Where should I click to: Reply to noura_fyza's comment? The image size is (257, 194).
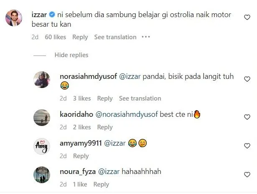pyautogui.click(x=101, y=184)
